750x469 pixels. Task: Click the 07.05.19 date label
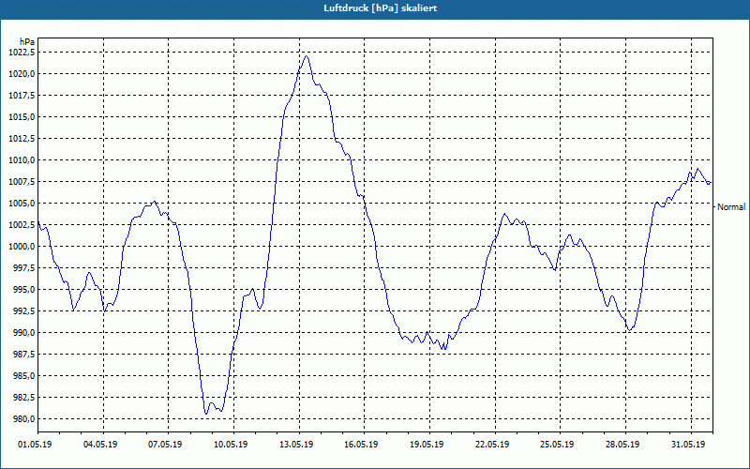[166, 445]
